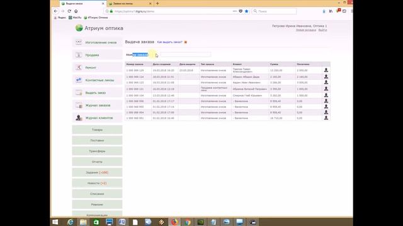Open the library icon in browser toolbar
Screen dimensions: 403x226
[331, 11]
